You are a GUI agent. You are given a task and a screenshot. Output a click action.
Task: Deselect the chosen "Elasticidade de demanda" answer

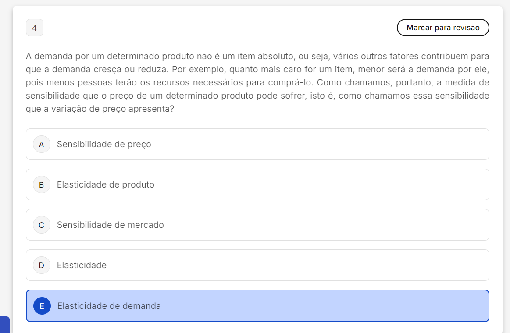pos(109,306)
